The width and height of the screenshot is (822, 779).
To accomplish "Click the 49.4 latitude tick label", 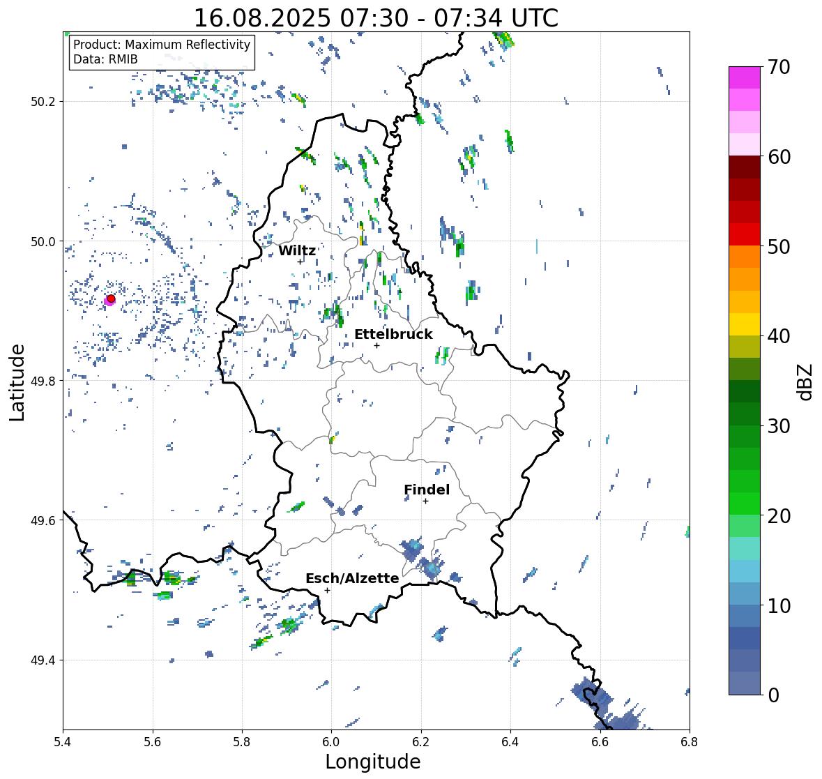I will [43, 660].
